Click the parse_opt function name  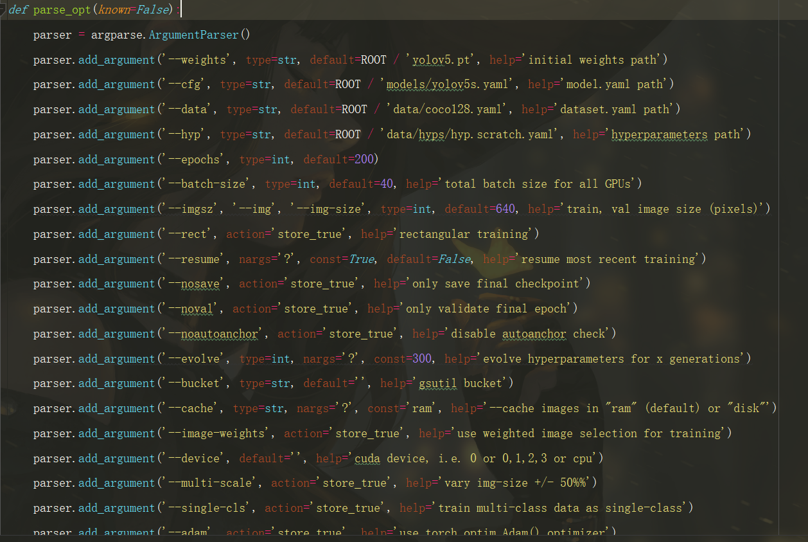tap(63, 10)
